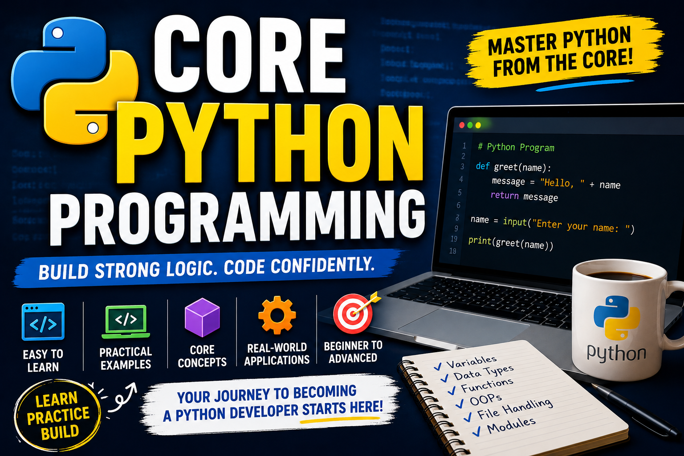Click the handwritten 'Modules' note
The width and height of the screenshot is (684, 456).
[x=511, y=425]
